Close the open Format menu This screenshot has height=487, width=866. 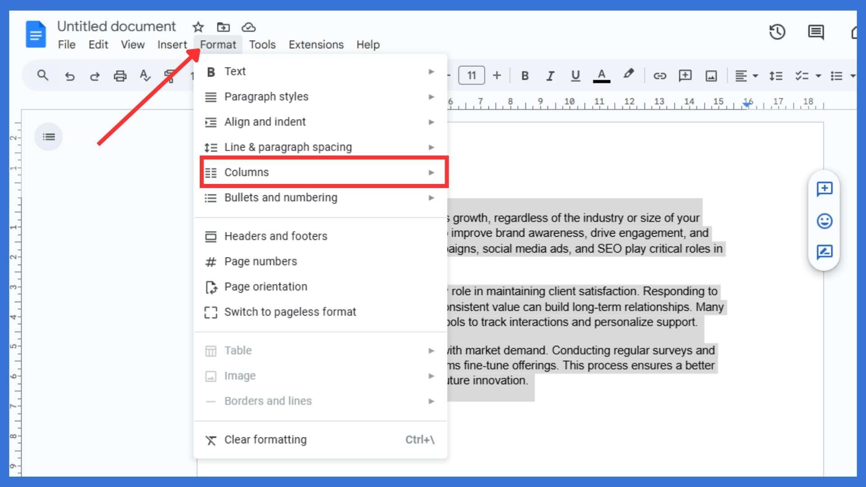coord(218,45)
